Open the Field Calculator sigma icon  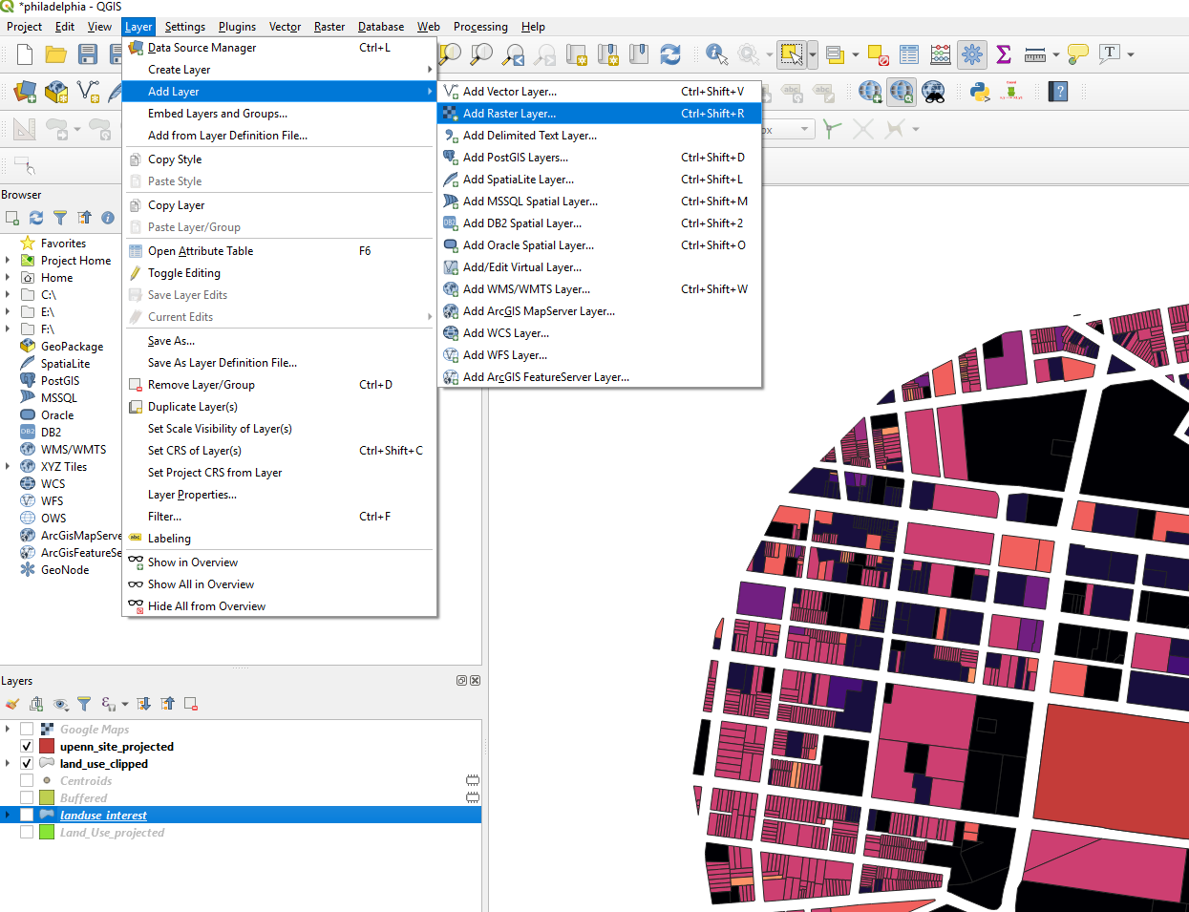click(1004, 54)
